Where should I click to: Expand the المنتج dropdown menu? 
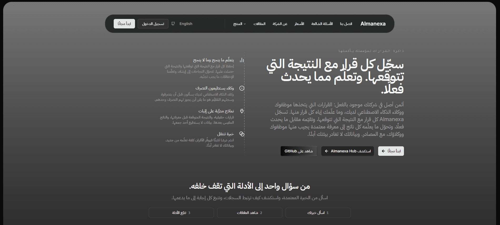pyautogui.click(x=239, y=24)
